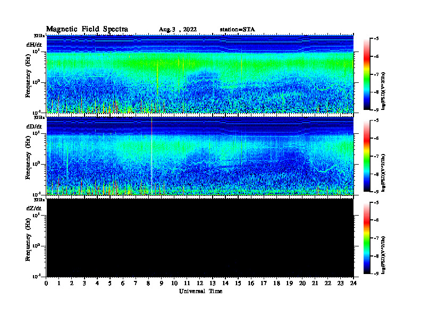Click hour tick label "3" on time axis
Screen dimensions: 421x325
click(85, 283)
